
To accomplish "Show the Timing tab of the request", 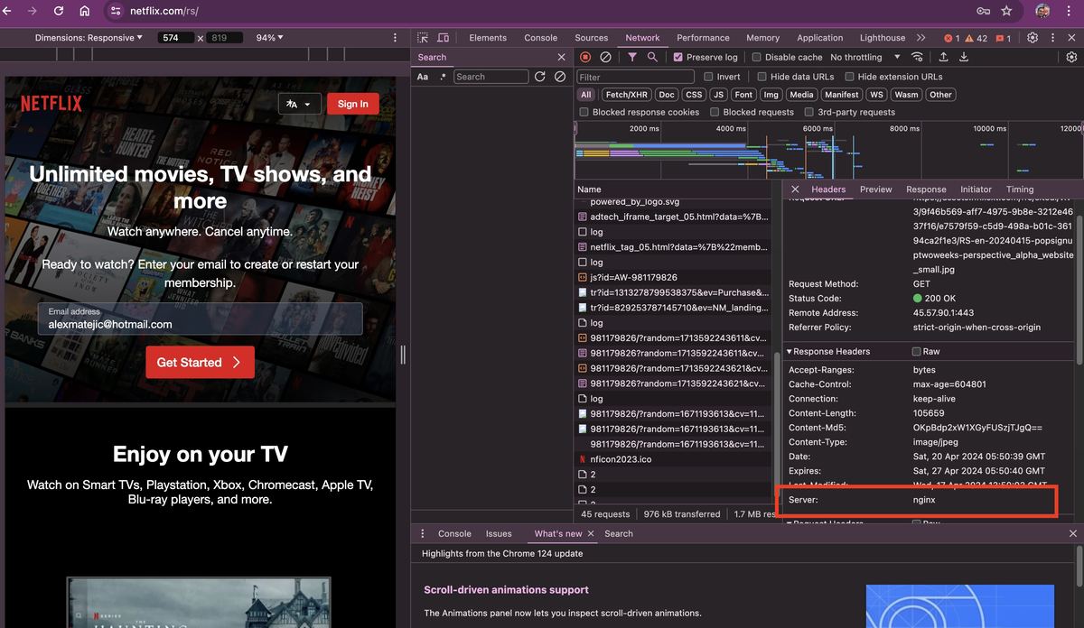I will click(1020, 189).
